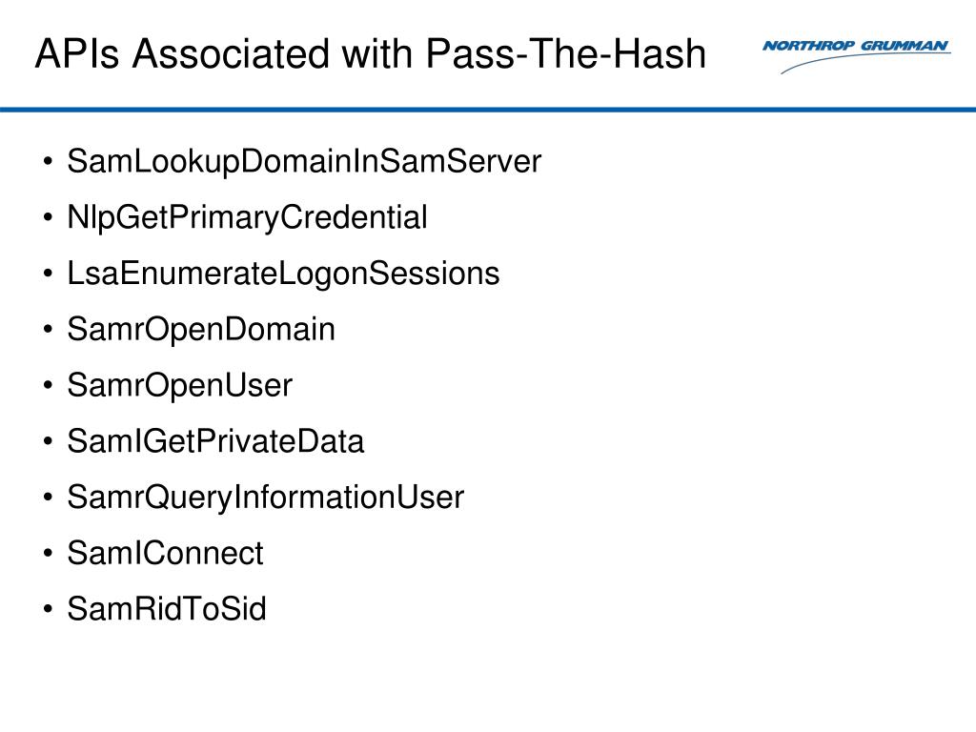Click the SamLookupDomainInSamServer bullet text

[304, 162]
